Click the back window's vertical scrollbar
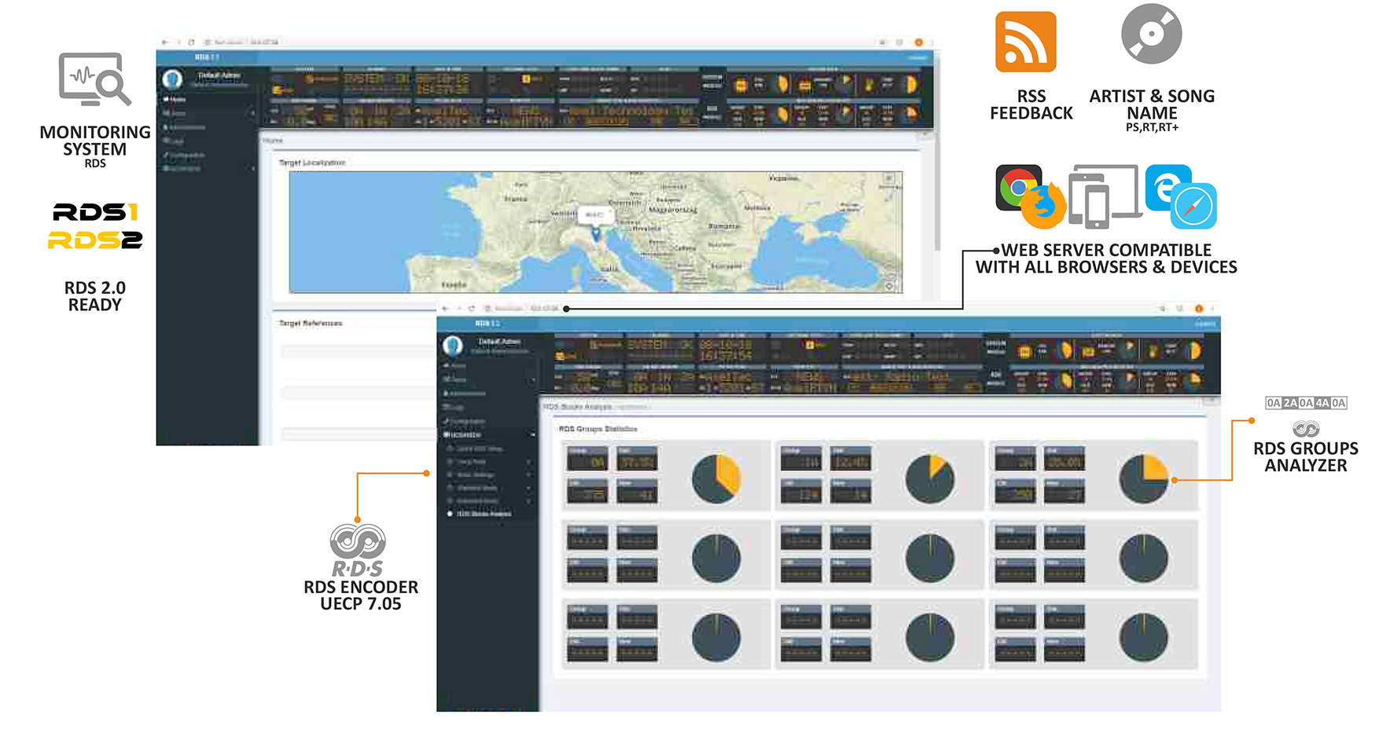The width and height of the screenshot is (1379, 729). pos(936,196)
